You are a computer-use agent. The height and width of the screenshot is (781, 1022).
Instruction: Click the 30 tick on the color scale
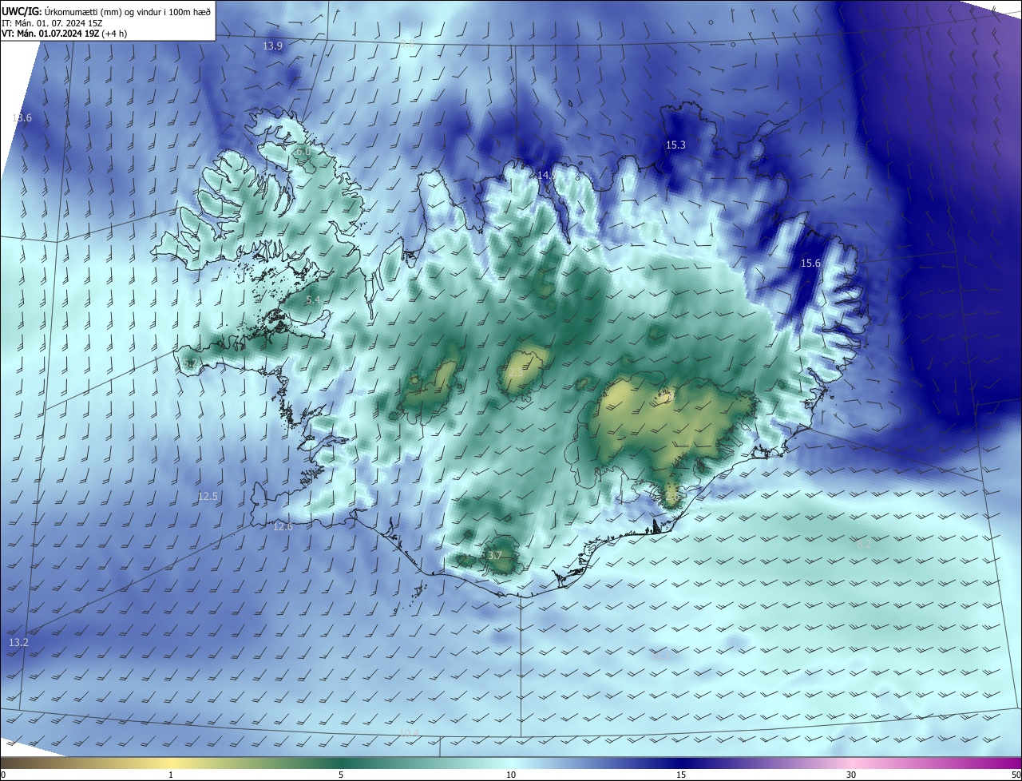click(x=851, y=775)
